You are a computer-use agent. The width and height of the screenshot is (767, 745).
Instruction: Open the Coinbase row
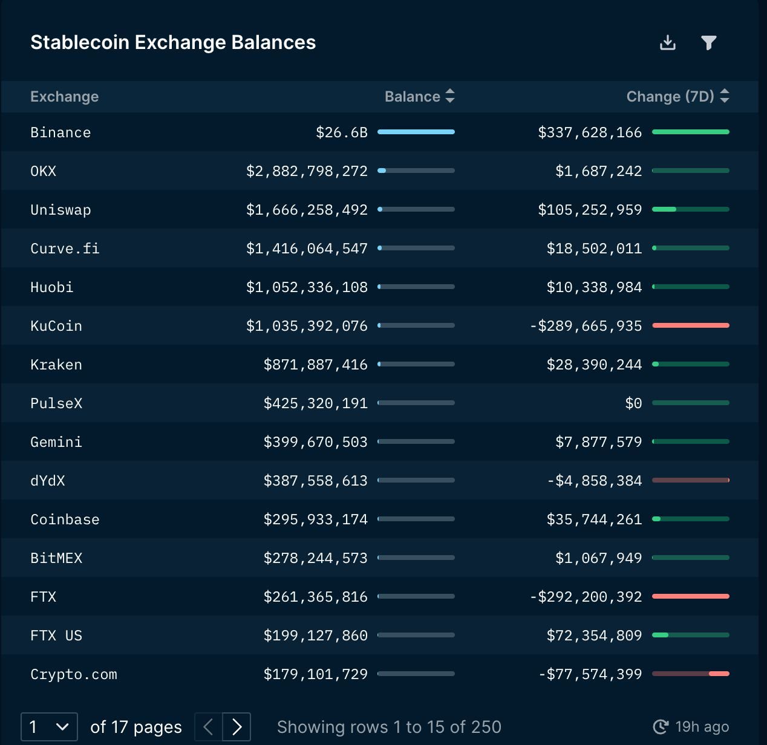tap(379, 519)
